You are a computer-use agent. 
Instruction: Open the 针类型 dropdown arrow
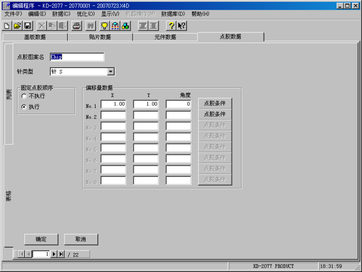[x=111, y=72]
